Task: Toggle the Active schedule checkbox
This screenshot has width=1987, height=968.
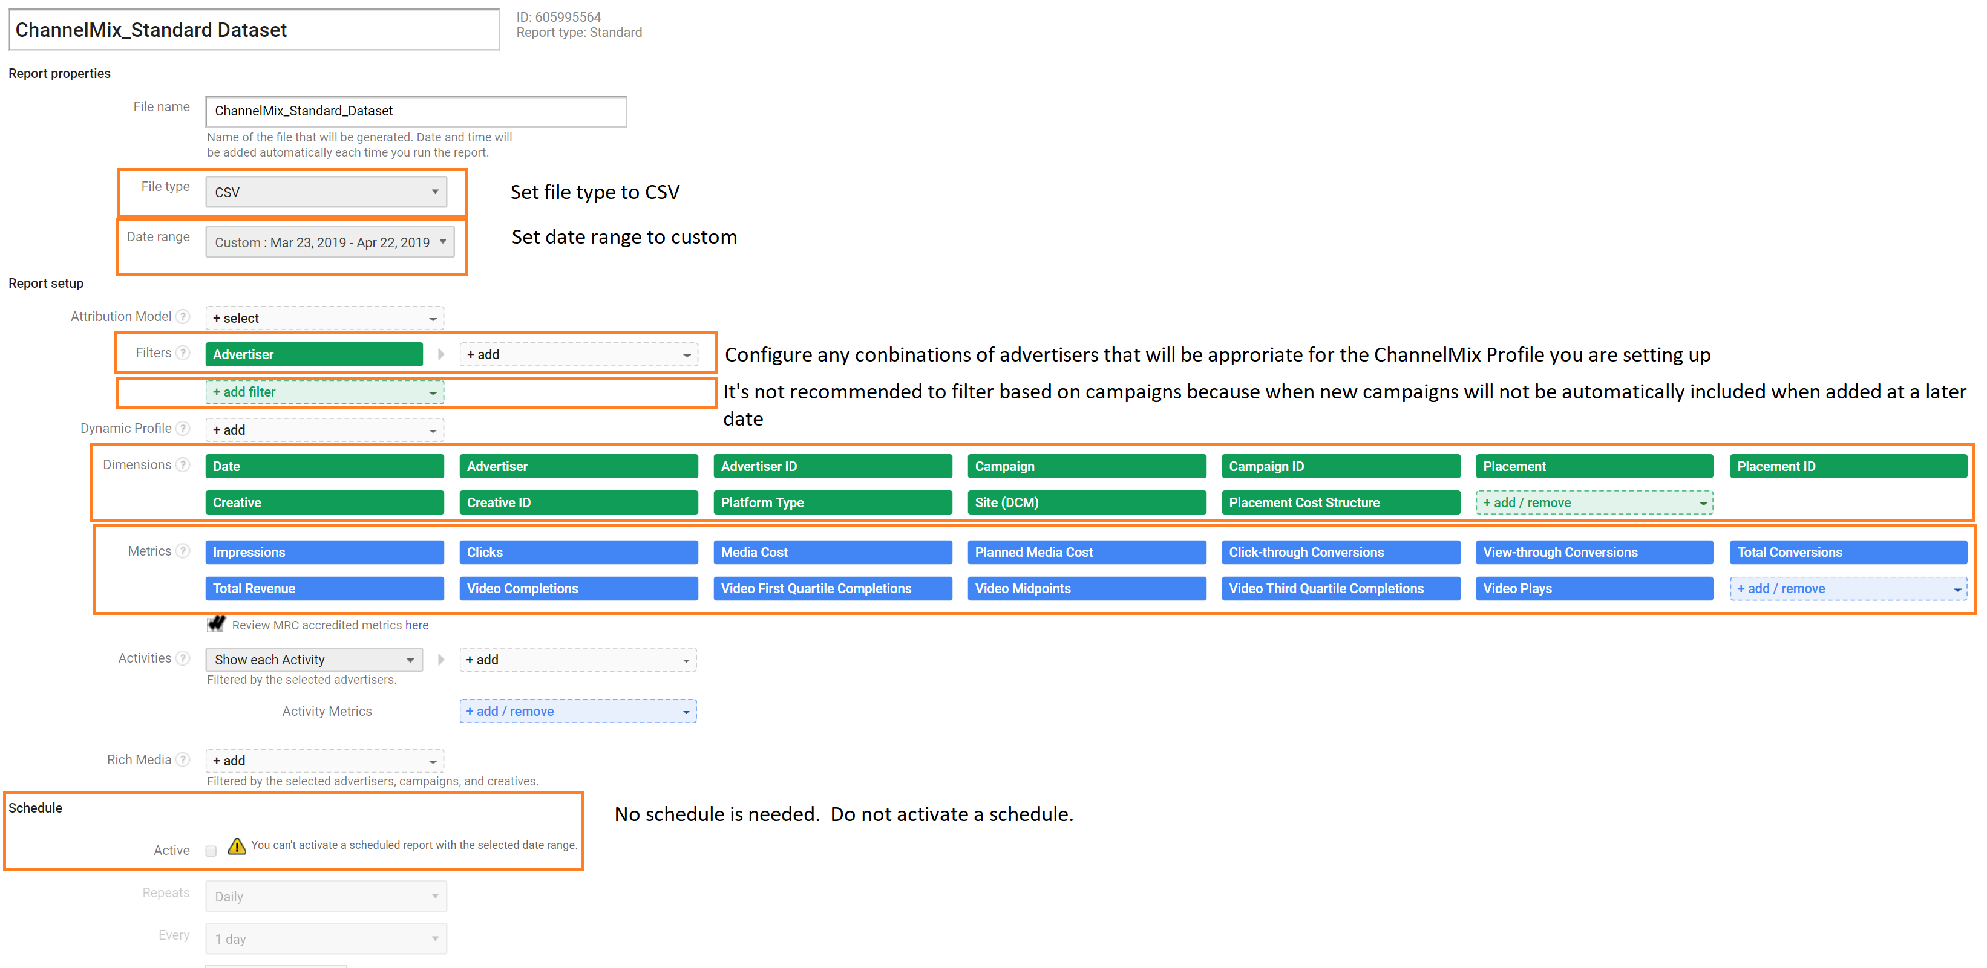Action: click(211, 851)
